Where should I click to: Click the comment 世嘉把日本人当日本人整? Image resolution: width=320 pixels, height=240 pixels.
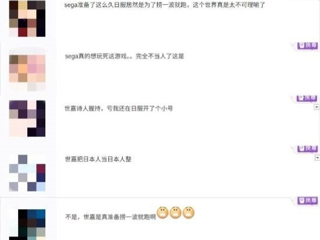98,159
